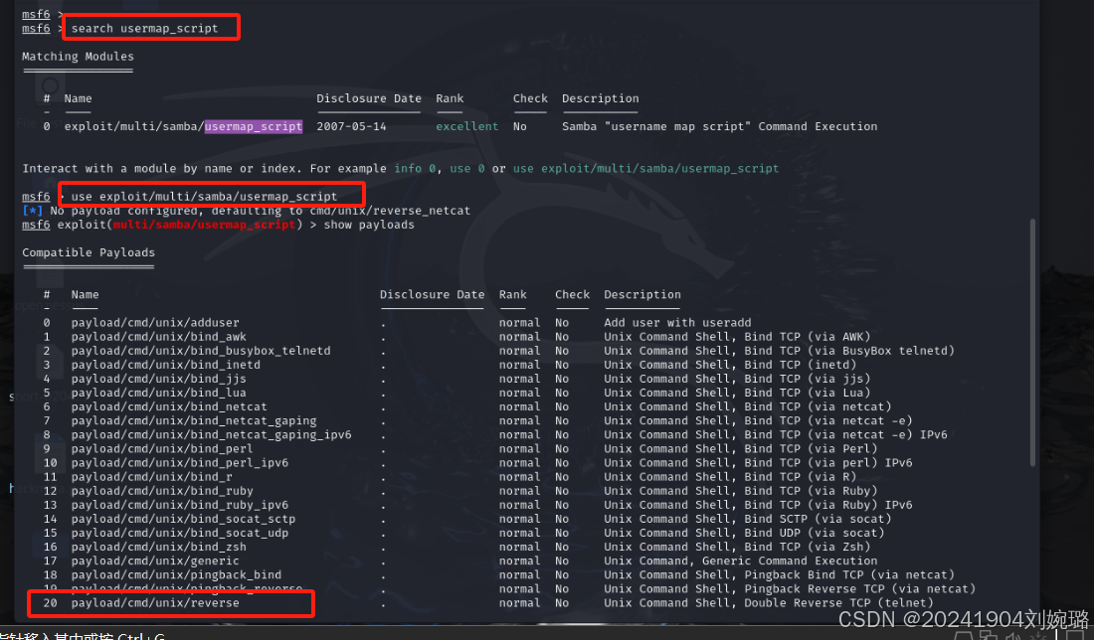Click payload name "payload/cmd/unix/bind_busybox_telnetd"
This screenshot has height=640, width=1094.
pos(201,351)
